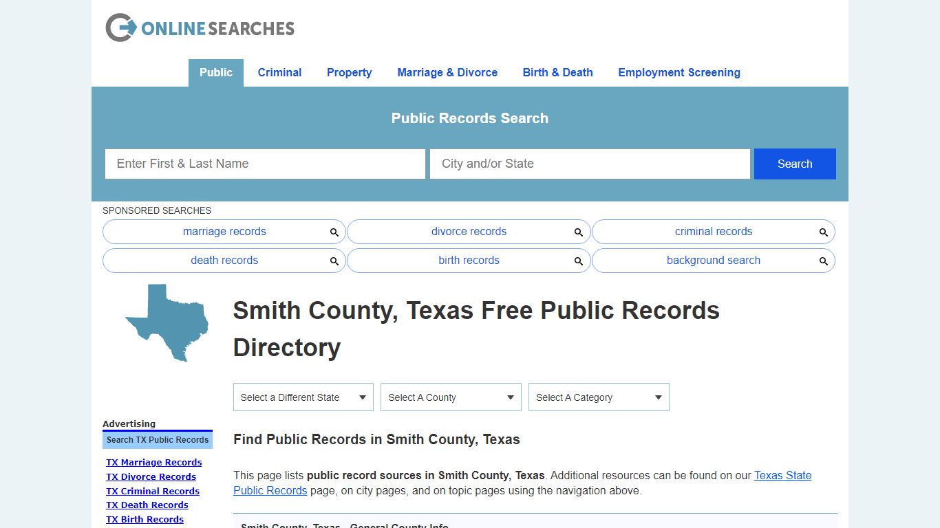
Task: Expand the Select A Category dropdown
Action: click(x=599, y=397)
